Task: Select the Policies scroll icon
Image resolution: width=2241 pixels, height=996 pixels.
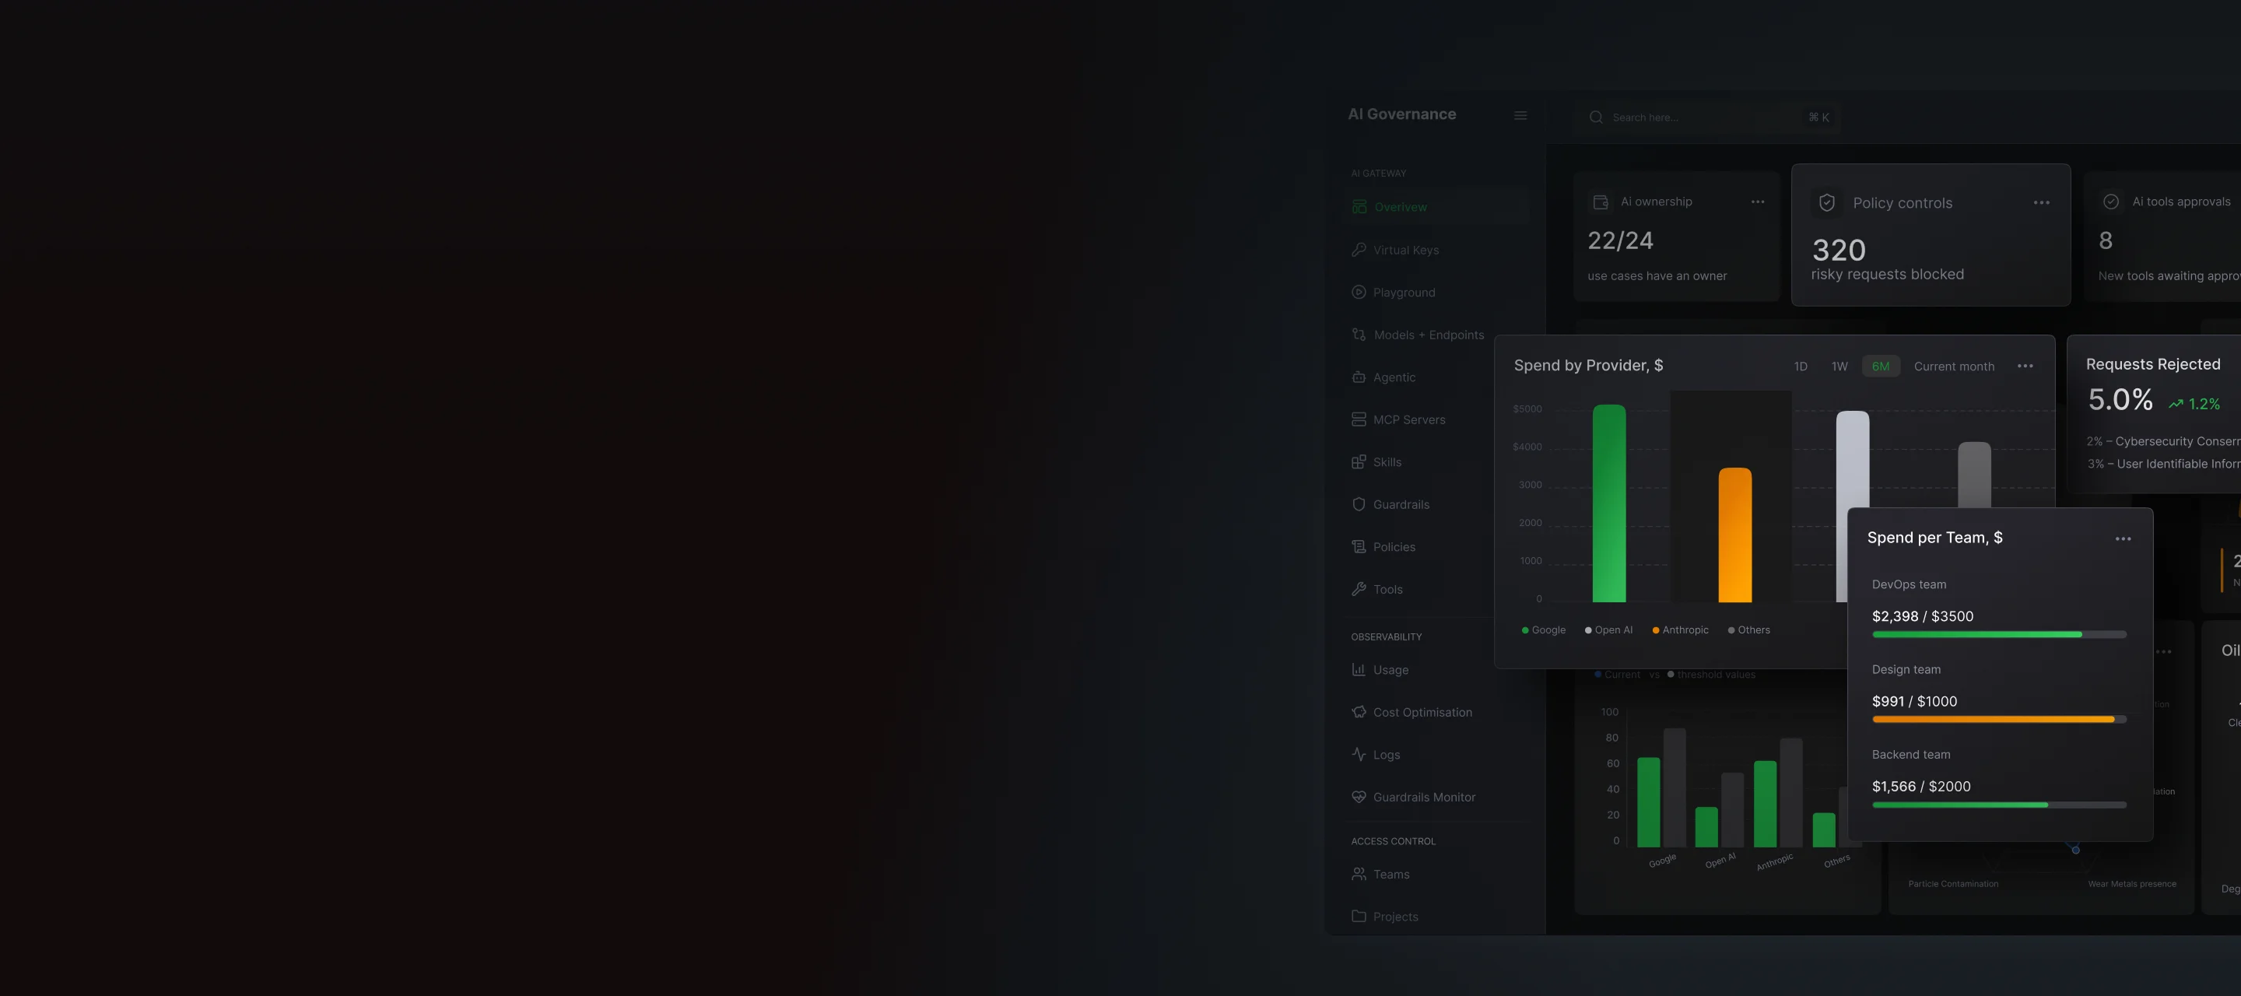Action: (1358, 546)
